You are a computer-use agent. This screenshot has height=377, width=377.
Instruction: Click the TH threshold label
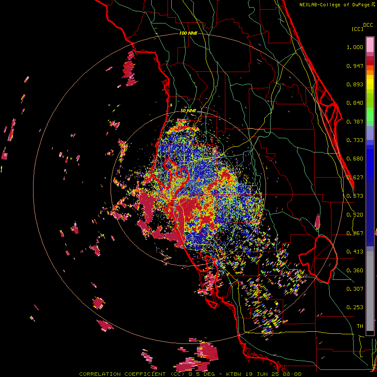360,326
